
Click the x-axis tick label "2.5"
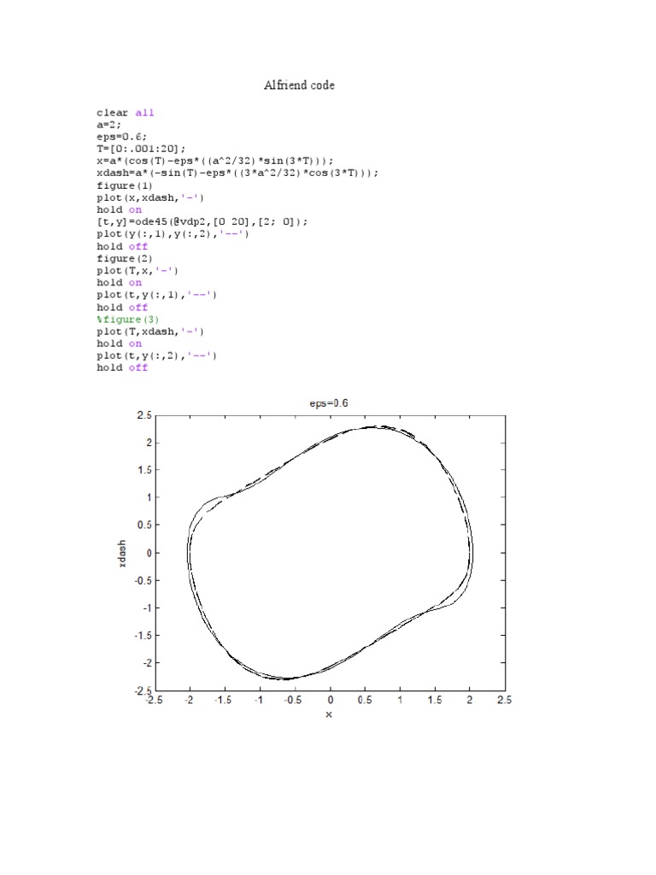click(504, 701)
